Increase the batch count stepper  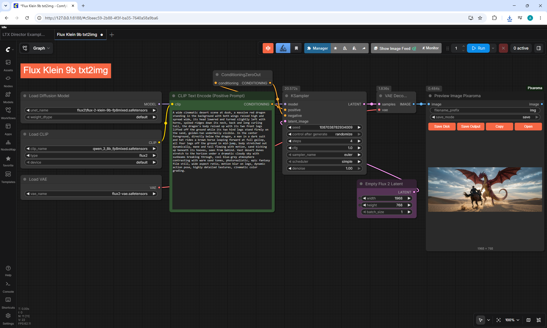pos(464,46)
